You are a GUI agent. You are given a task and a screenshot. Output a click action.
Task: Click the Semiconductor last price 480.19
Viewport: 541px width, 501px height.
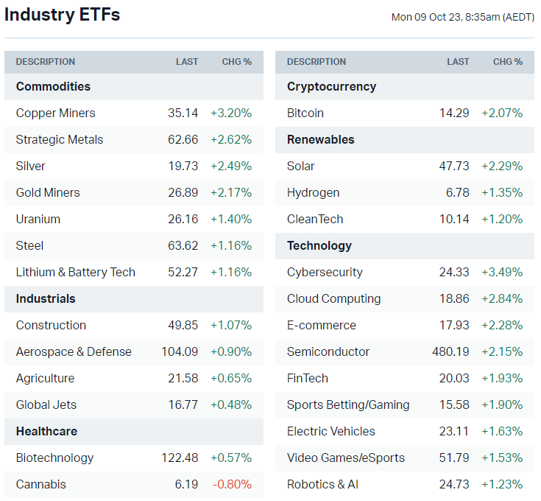pyautogui.click(x=450, y=351)
